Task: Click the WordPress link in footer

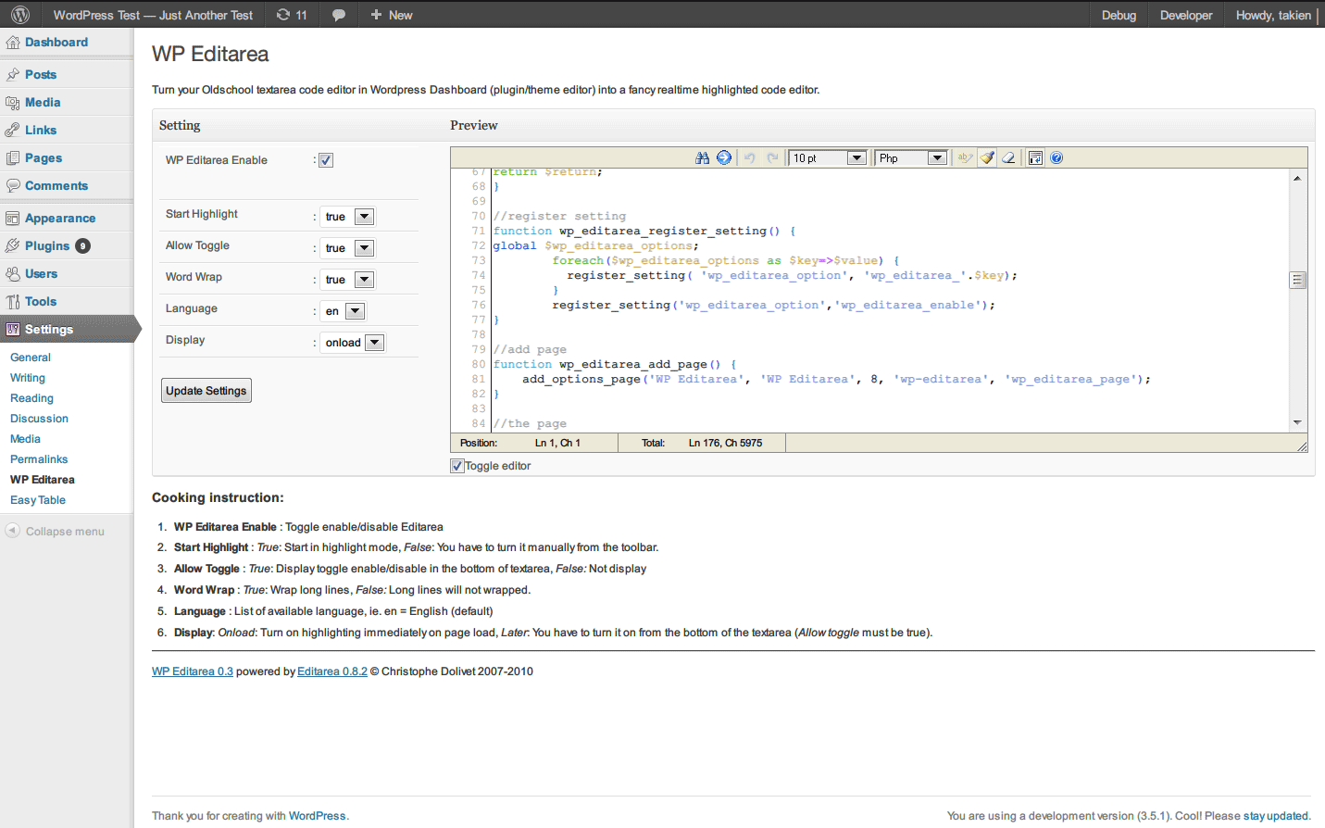Action: (318, 816)
